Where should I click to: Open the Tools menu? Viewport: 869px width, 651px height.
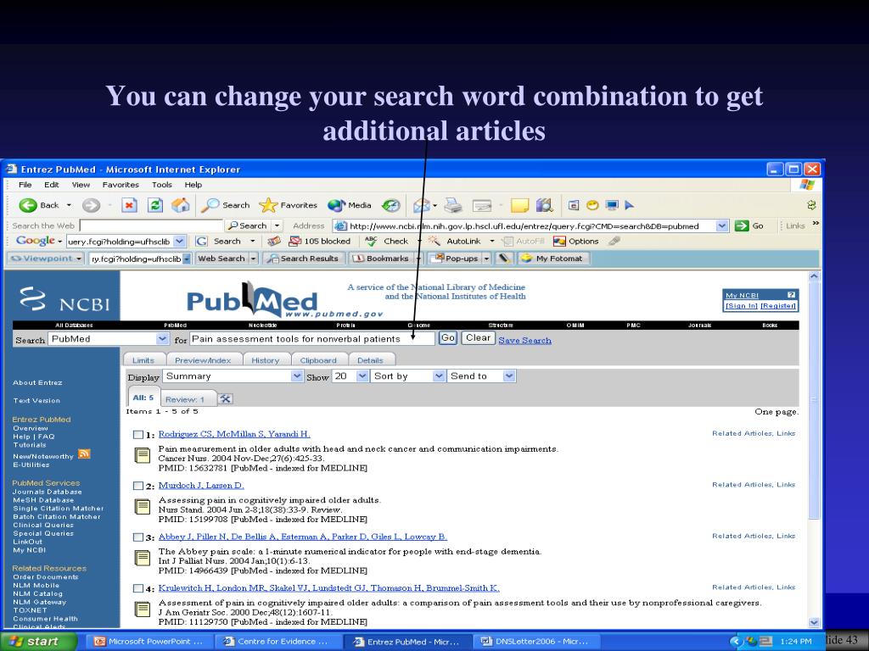[x=162, y=185]
